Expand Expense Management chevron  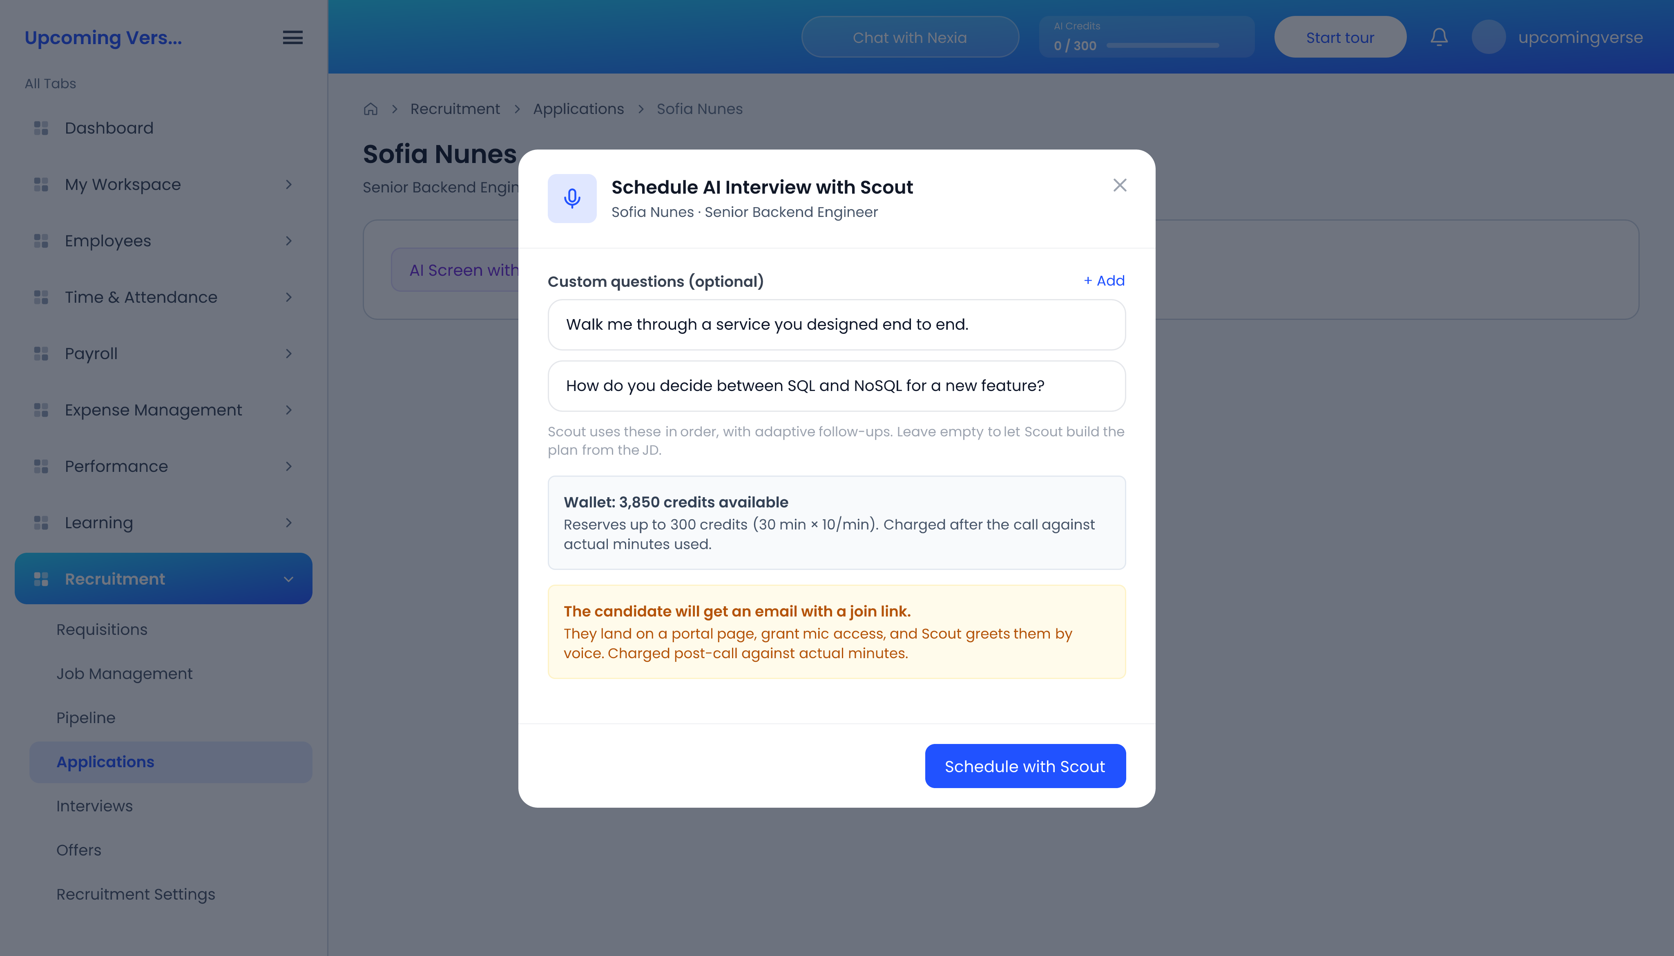coord(288,410)
